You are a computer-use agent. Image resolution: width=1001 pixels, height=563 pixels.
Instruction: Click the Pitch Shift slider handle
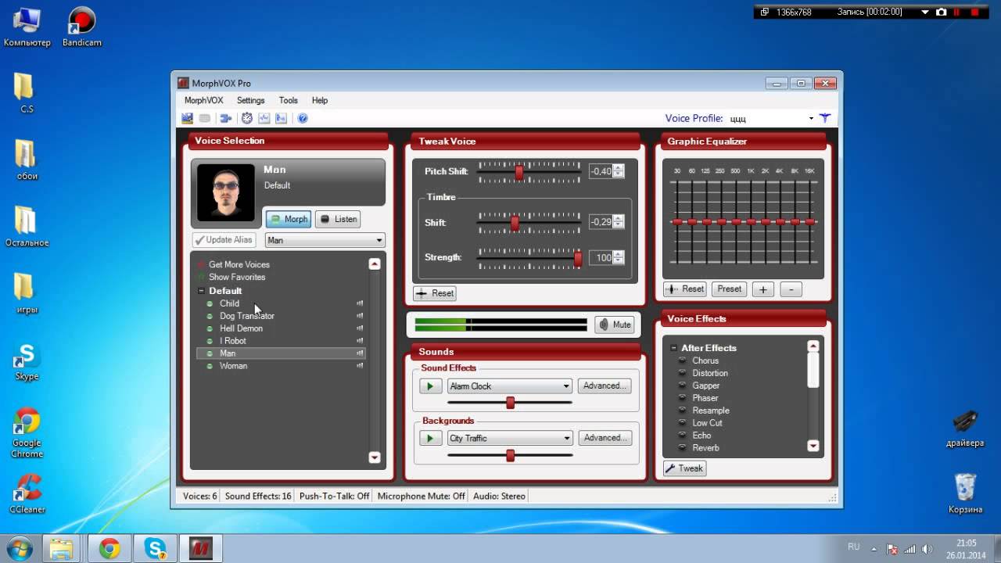click(519, 173)
